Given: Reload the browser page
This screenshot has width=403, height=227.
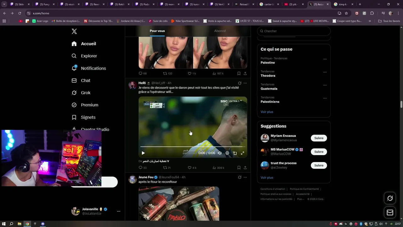Looking at the screenshot, I should point(20,13).
